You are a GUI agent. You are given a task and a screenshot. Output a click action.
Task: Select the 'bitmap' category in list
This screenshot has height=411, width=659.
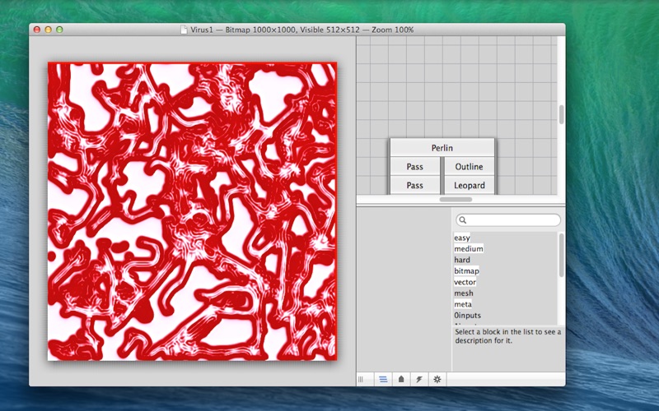[466, 271]
